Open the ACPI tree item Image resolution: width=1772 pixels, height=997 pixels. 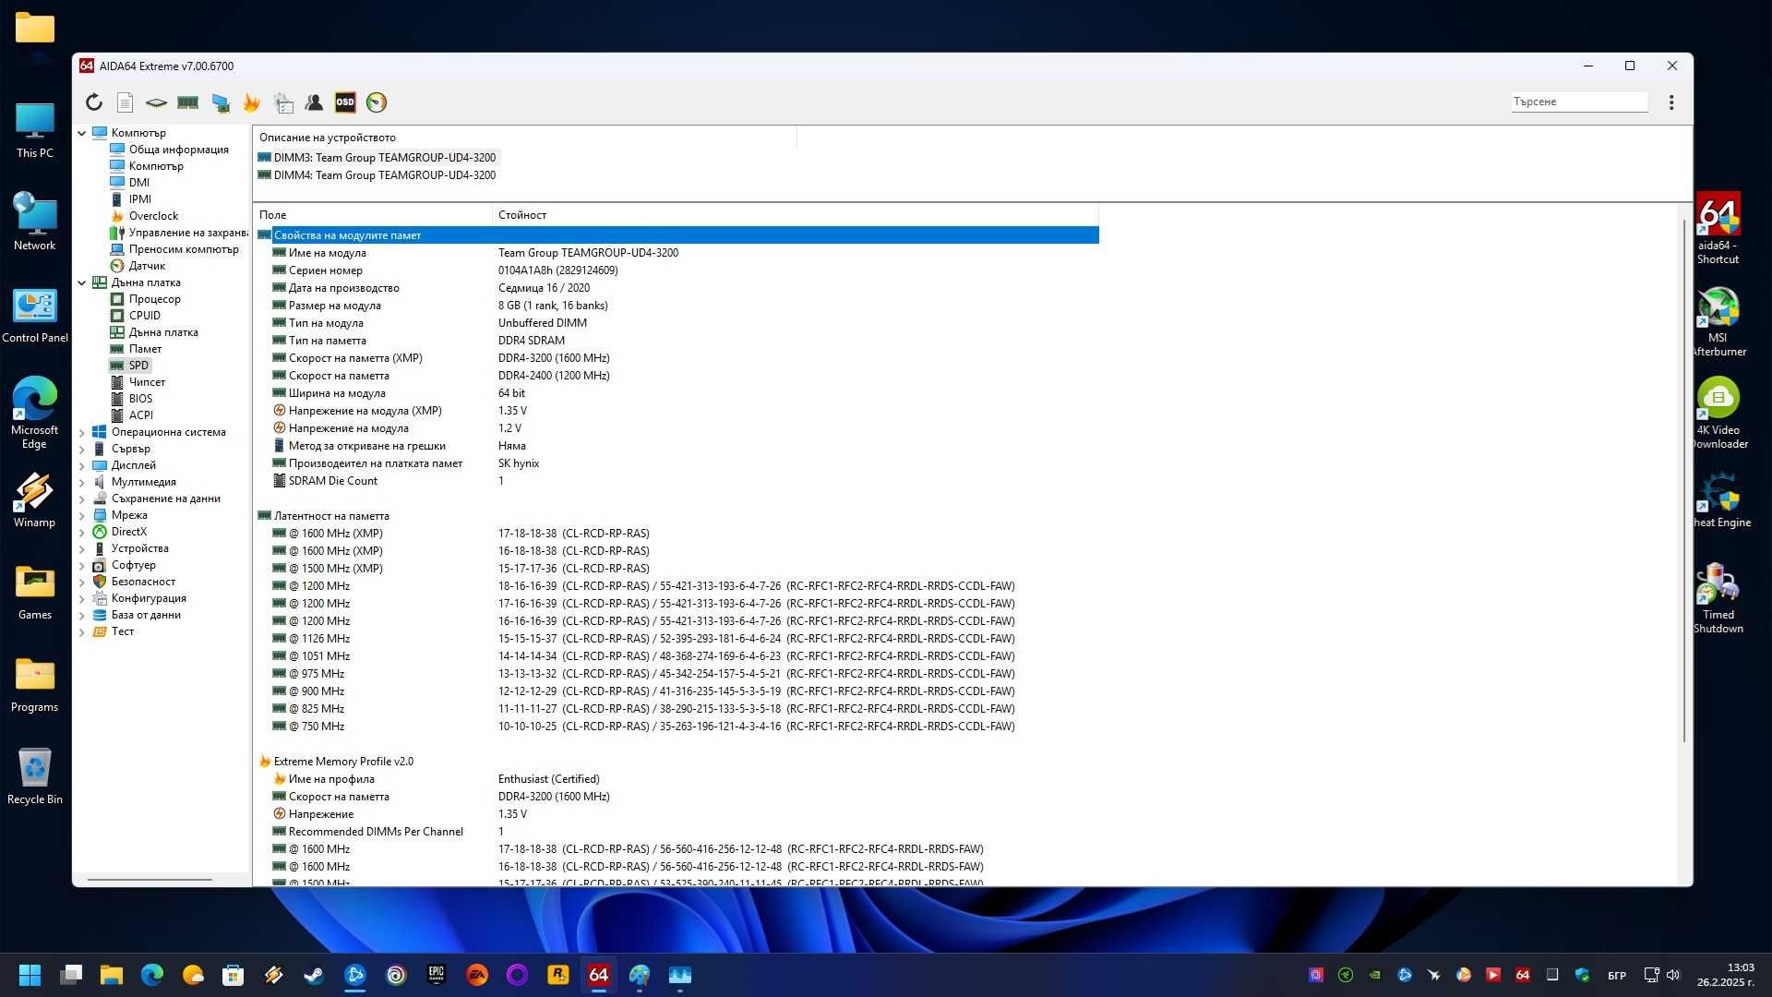[140, 415]
